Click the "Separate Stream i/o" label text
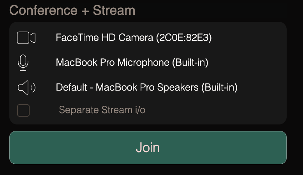 (102, 110)
